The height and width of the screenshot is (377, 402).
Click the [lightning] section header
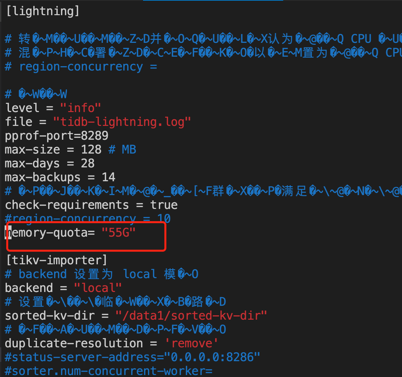click(x=43, y=12)
